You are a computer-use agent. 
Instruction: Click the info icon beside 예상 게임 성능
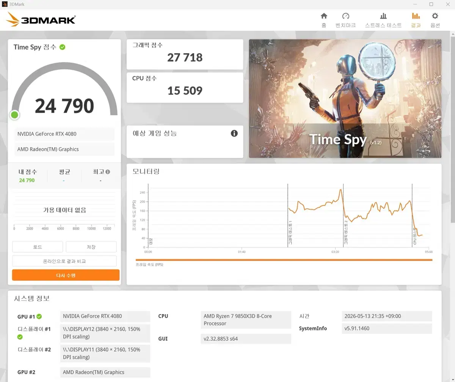pos(234,133)
